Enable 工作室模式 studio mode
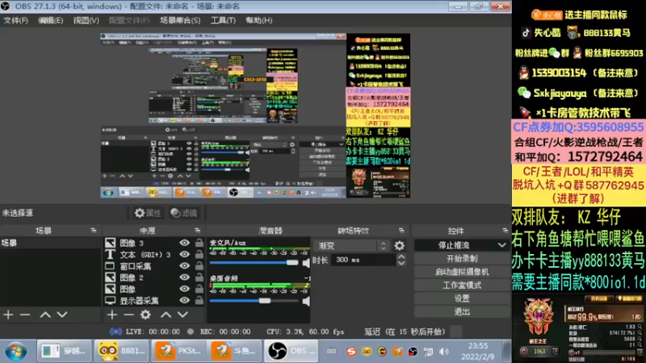This screenshot has height=363, width=646. [462, 285]
